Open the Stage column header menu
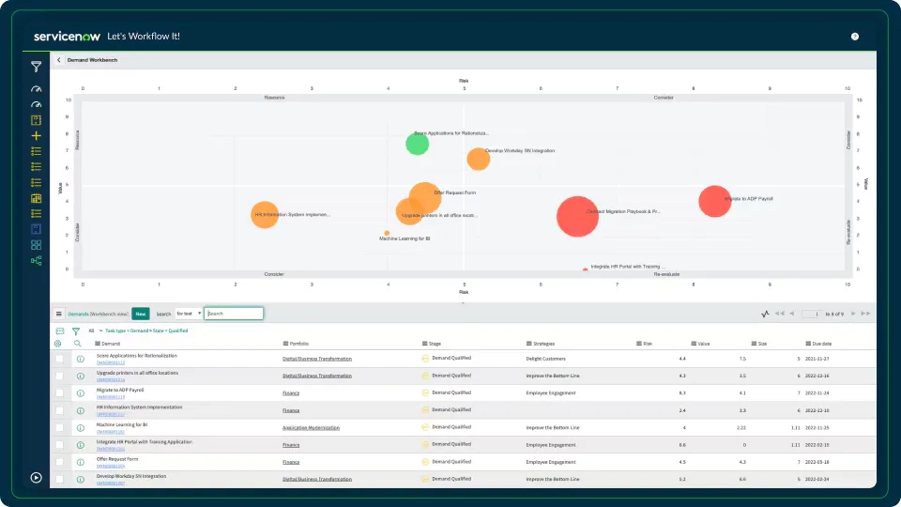 click(424, 344)
